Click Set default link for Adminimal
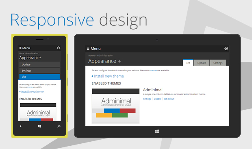 pos(169,99)
